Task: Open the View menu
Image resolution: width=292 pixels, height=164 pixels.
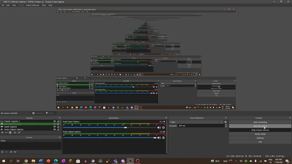Action: point(14,5)
